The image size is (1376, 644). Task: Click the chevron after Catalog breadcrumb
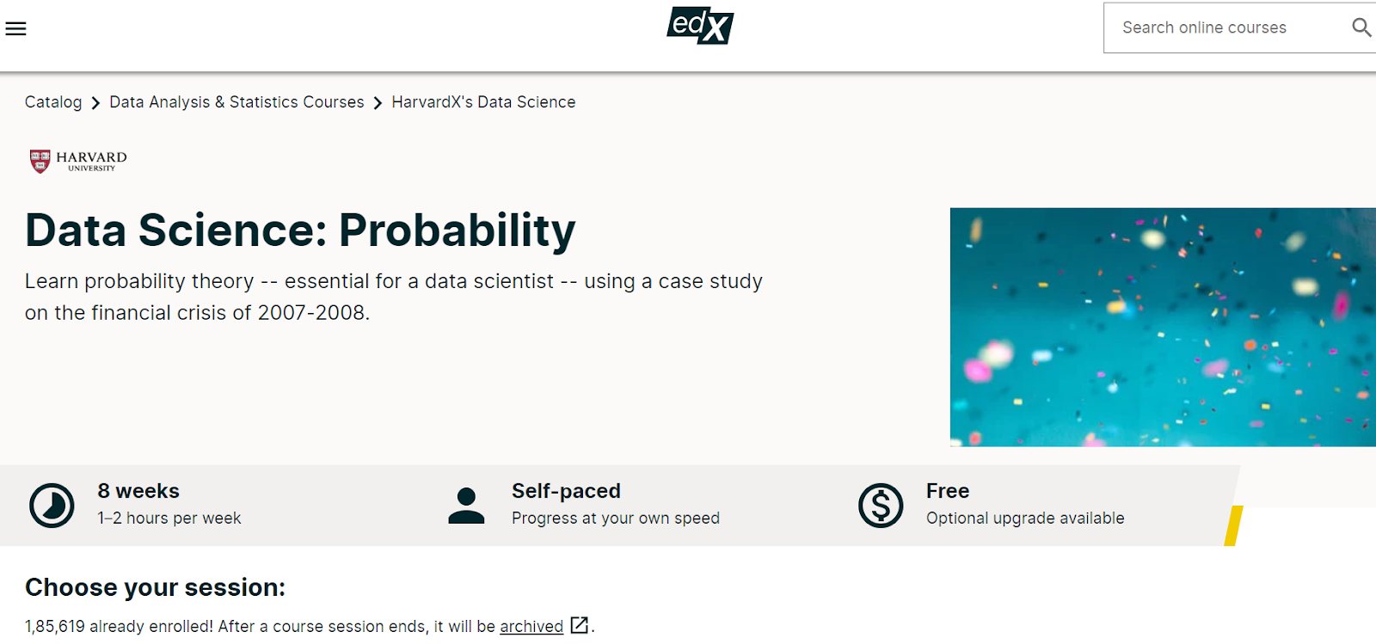(95, 103)
